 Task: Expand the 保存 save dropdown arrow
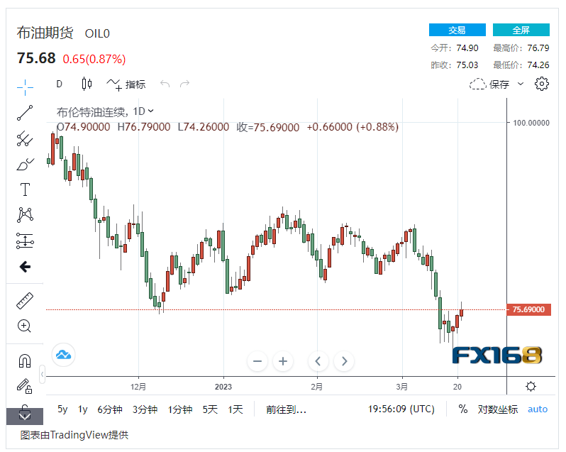[521, 84]
